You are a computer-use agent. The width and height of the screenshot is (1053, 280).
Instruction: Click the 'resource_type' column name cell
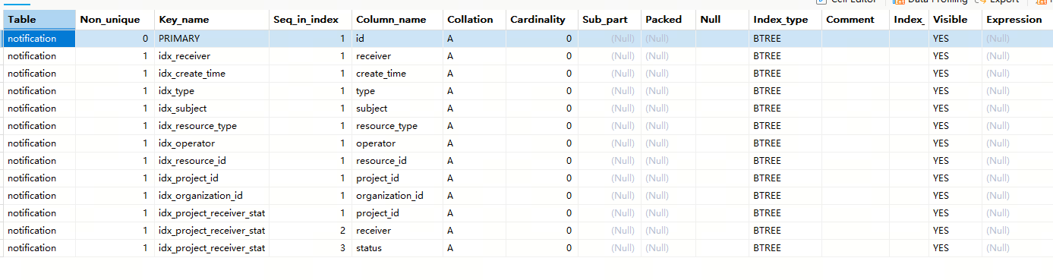coord(397,125)
